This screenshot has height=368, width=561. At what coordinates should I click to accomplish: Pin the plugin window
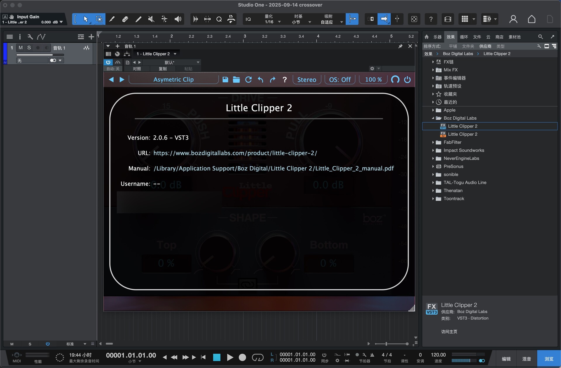coord(400,46)
